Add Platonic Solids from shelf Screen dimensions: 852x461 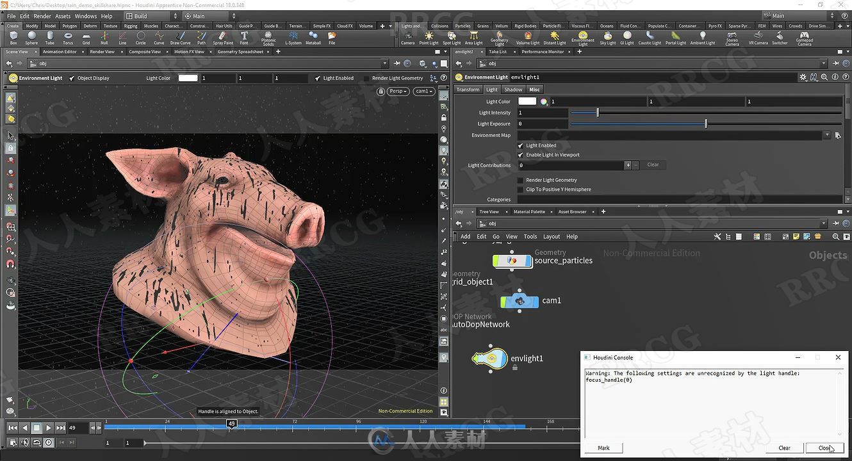[268, 38]
